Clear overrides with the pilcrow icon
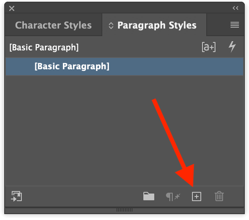 (173, 196)
